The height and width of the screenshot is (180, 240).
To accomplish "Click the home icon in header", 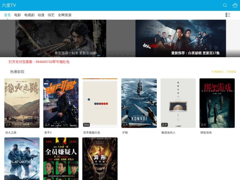I will coord(235,5).
